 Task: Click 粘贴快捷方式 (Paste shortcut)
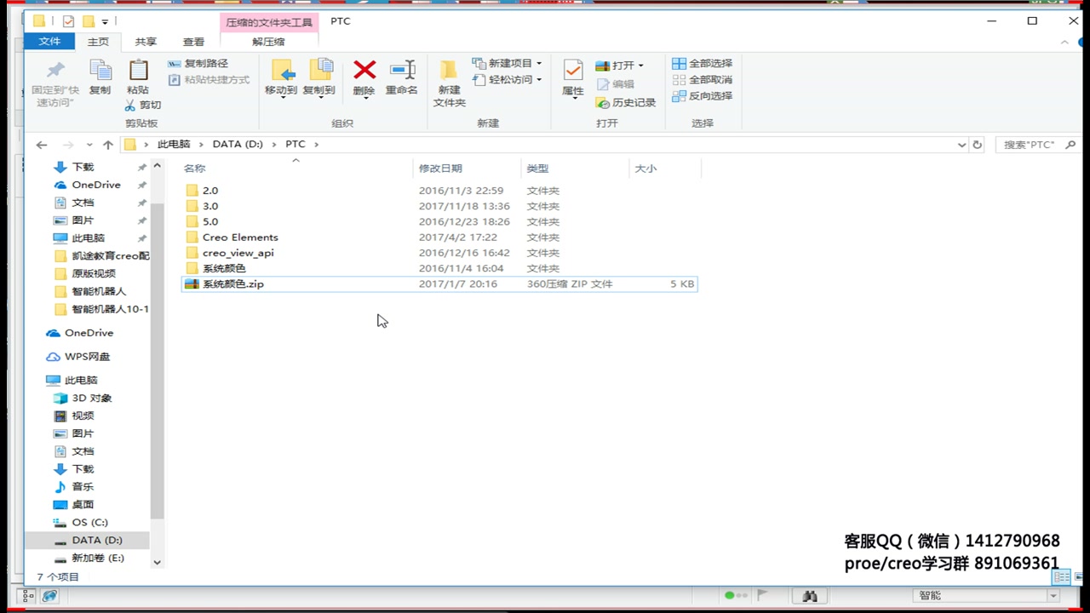[x=209, y=79]
